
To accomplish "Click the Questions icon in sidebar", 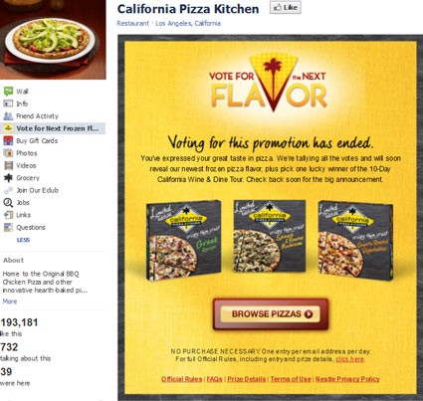I will click(x=8, y=227).
